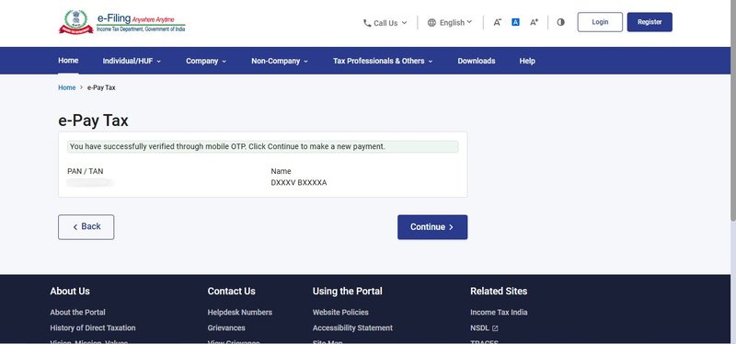Open Helpdesk Numbers footer link
Viewport: 736px width, 344px height.
[x=240, y=312]
